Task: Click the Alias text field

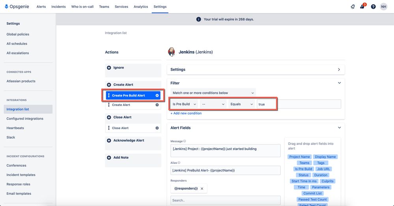Action: coord(225,171)
